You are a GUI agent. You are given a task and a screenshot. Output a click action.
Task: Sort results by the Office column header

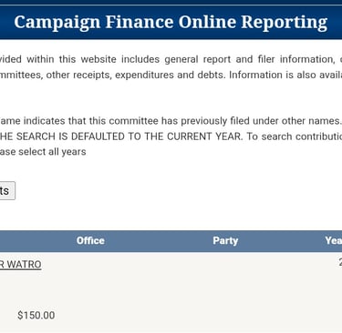point(90,240)
